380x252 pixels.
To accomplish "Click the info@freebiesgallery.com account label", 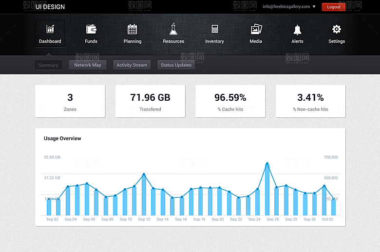I will [286, 6].
